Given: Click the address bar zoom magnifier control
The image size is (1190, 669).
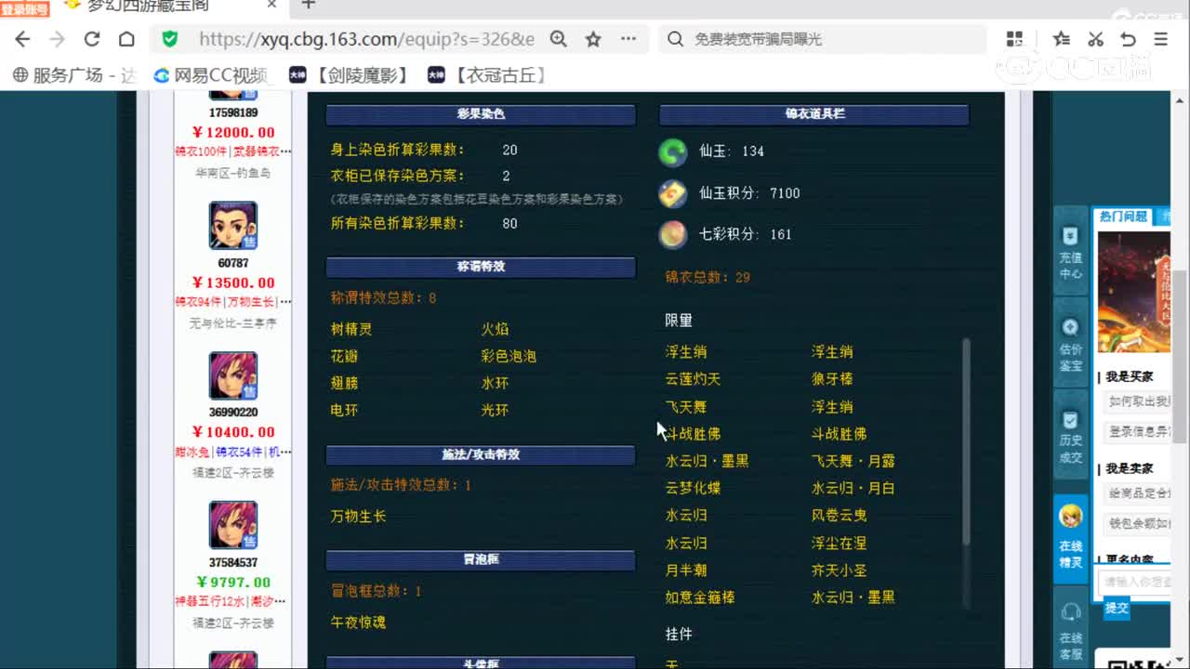Looking at the screenshot, I should 558,38.
